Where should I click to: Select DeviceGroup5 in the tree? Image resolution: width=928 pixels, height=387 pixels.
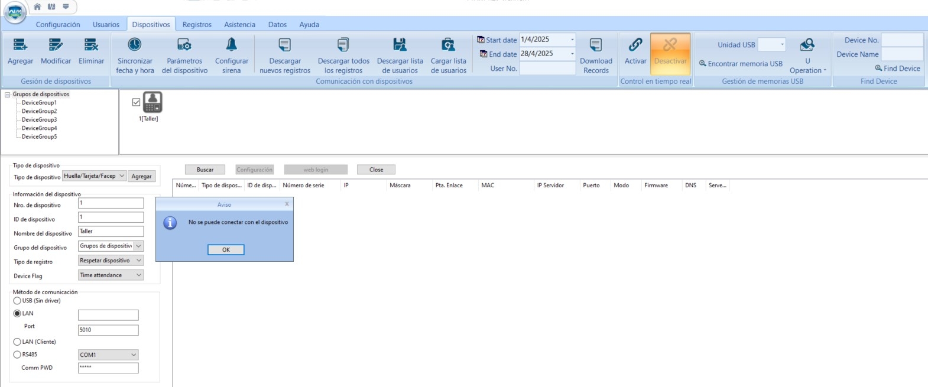click(x=39, y=137)
